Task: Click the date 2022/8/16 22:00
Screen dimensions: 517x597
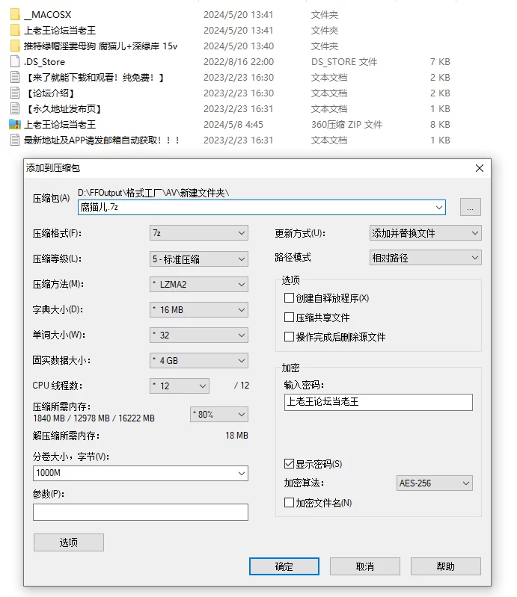Action: coord(239,62)
